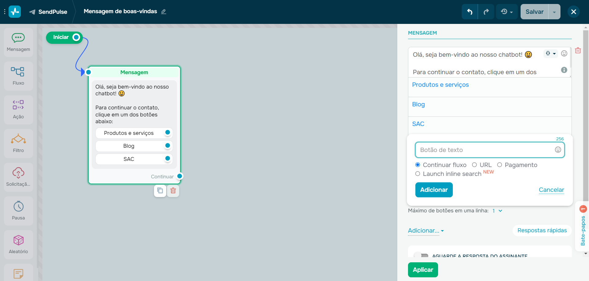Open the Salvar options arrow
The width and height of the screenshot is (589, 281).
pyautogui.click(x=554, y=12)
